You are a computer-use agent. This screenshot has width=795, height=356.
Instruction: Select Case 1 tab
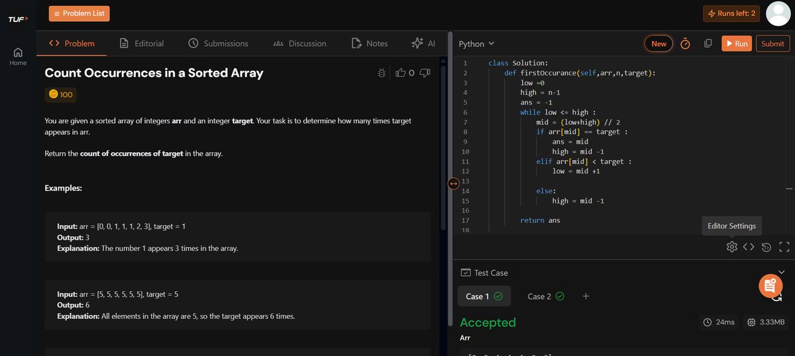coord(484,296)
